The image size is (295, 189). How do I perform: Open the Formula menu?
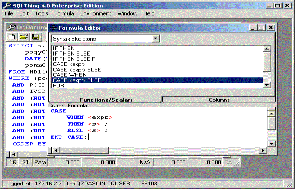[x=64, y=14]
